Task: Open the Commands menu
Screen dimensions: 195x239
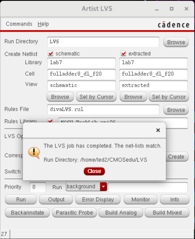Action: click(x=19, y=24)
